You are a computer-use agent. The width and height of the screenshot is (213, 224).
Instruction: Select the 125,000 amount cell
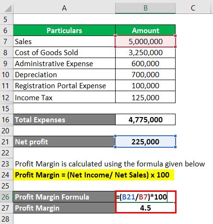[145, 97]
